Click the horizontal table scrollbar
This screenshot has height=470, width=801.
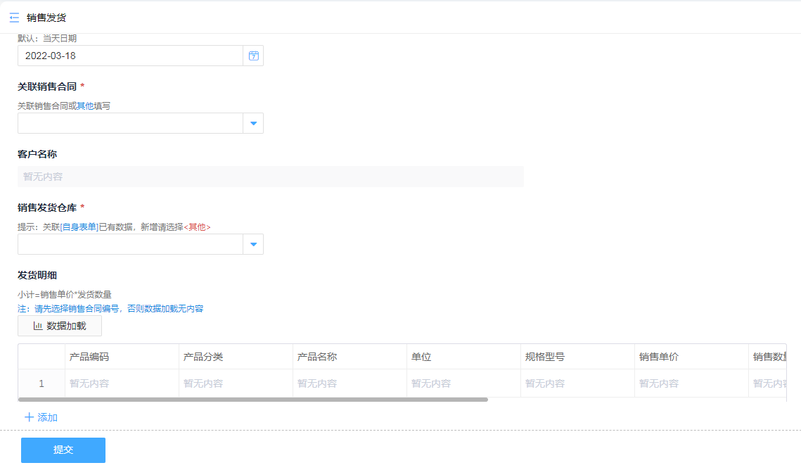[253, 399]
